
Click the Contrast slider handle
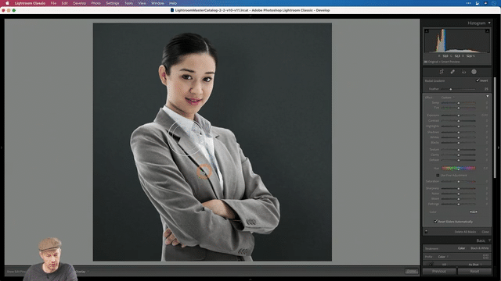(x=459, y=121)
